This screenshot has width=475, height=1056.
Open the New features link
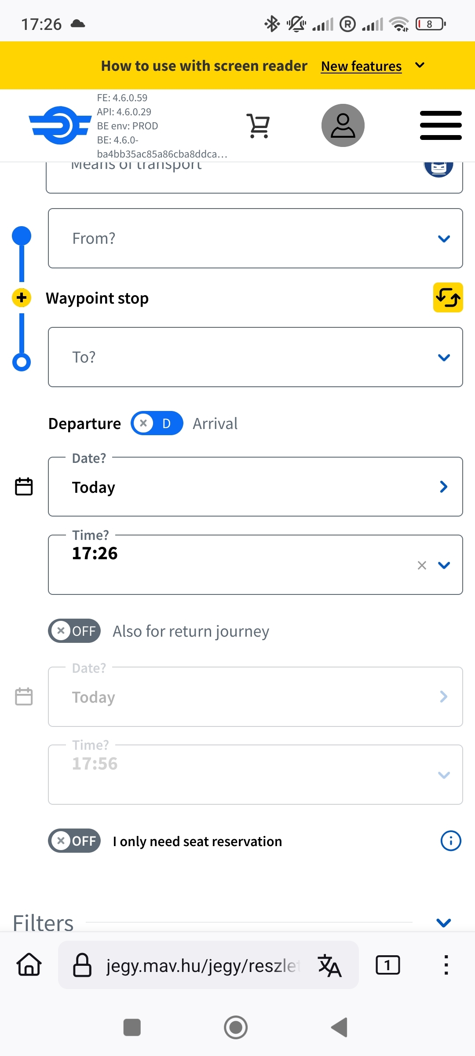(361, 66)
